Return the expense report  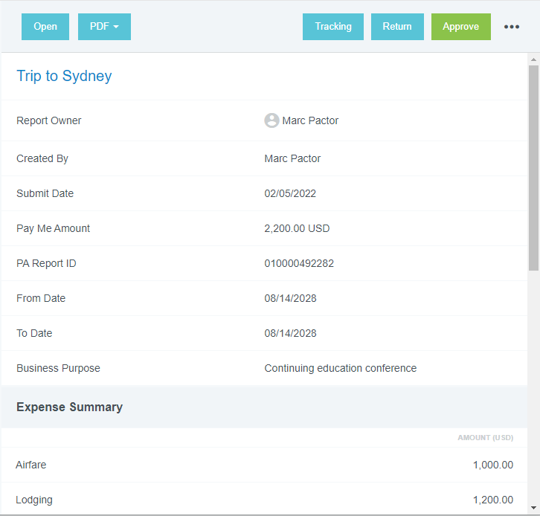[397, 27]
